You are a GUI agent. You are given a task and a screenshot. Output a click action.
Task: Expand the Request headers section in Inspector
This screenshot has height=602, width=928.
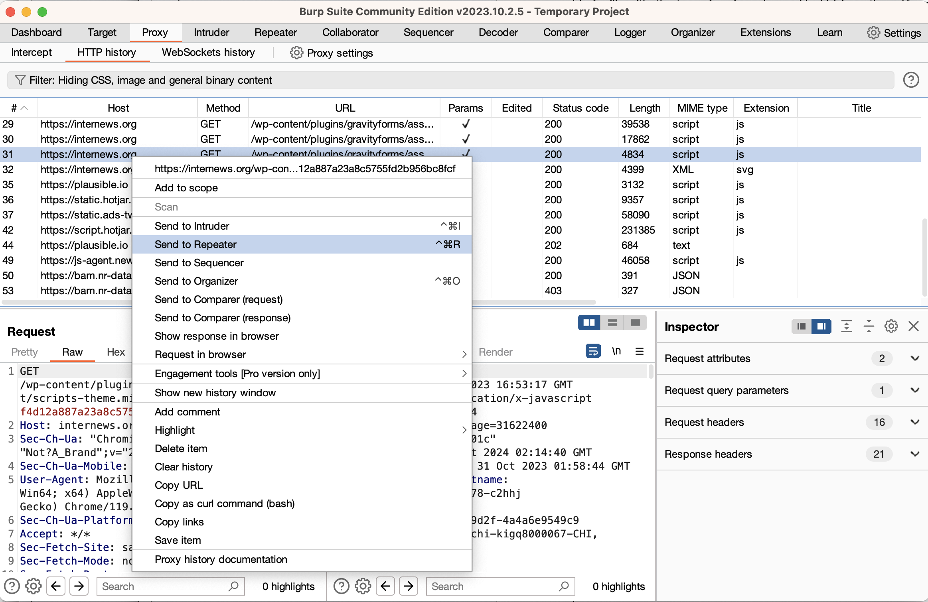[x=915, y=422]
